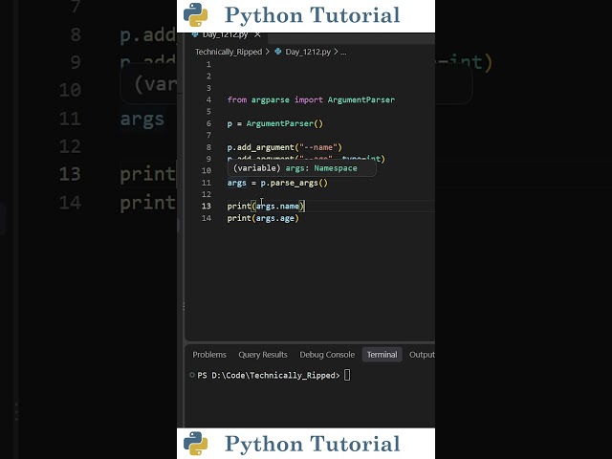Click line number 13 in gutter
Viewport: 612px width, 459px height.
click(207, 207)
